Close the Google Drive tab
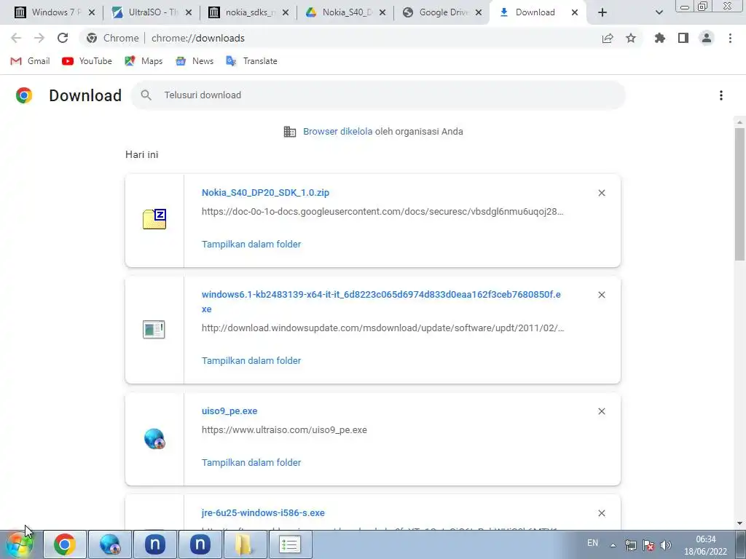746x559 pixels. point(479,12)
